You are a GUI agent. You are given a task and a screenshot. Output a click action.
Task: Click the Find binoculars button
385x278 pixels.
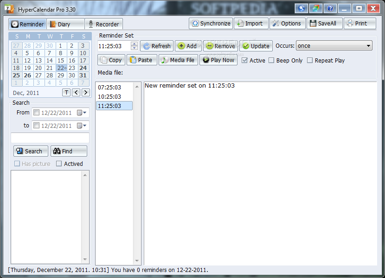[69, 151]
